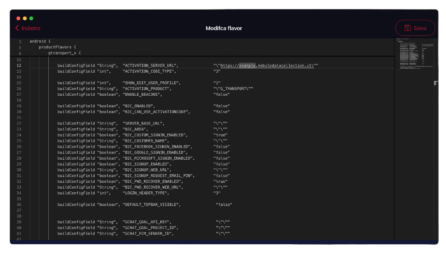Click the floppy disk icon in Salva
The width and height of the screenshot is (446, 255).
point(407,28)
